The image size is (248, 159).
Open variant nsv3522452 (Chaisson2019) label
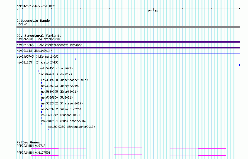click(62, 103)
